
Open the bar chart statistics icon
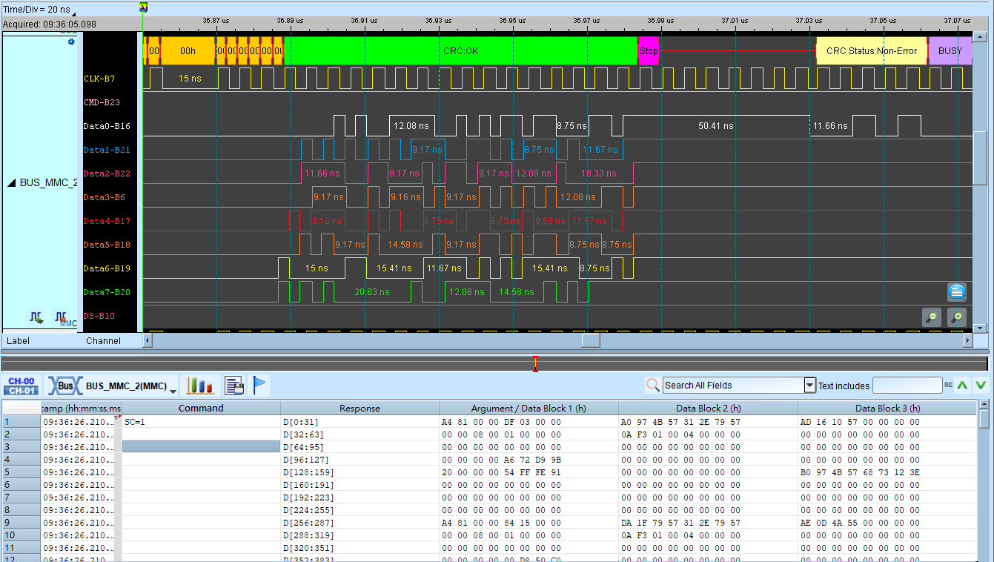[x=199, y=386]
